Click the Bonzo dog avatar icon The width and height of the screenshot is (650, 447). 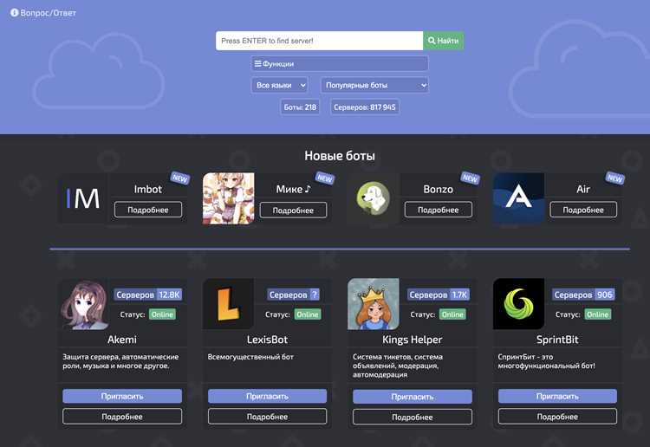[373, 198]
